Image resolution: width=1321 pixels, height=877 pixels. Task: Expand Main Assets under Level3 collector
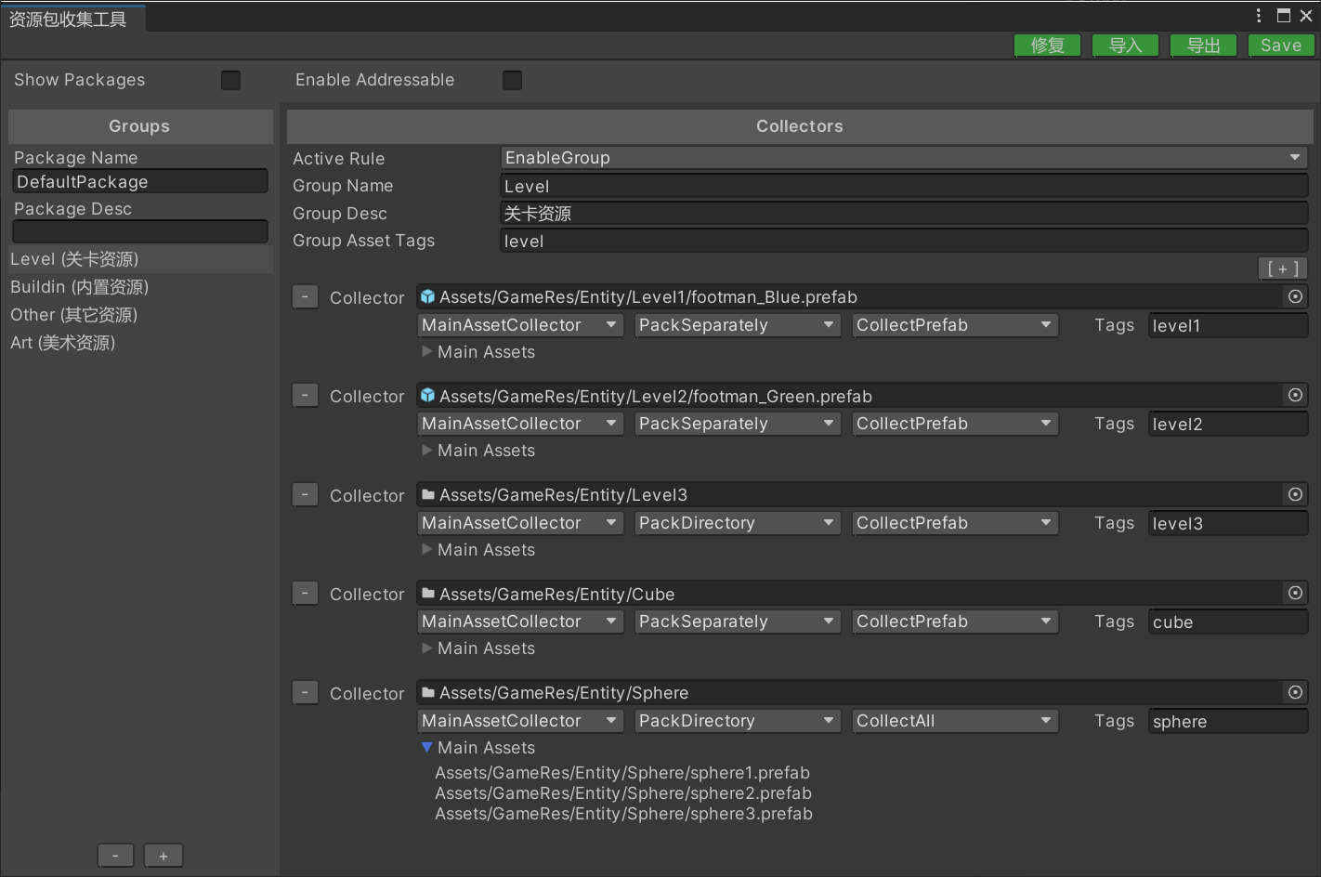click(427, 549)
